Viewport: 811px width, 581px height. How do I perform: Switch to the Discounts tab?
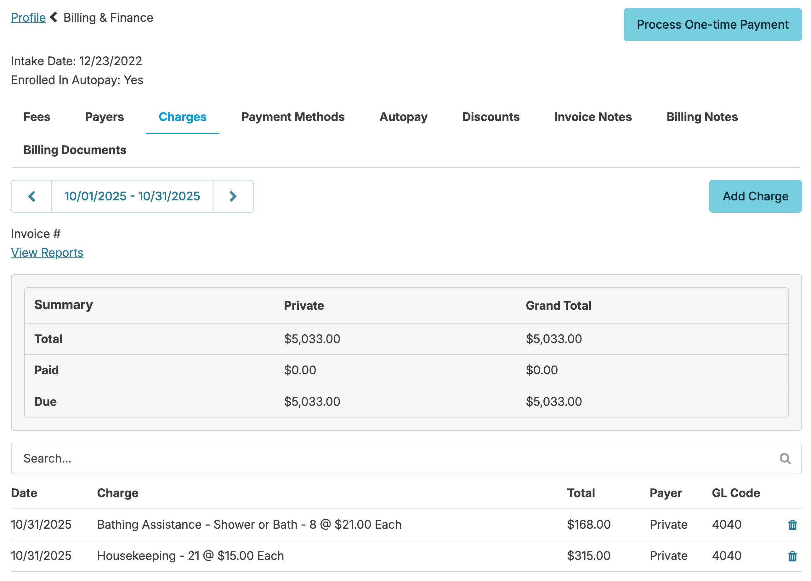pyautogui.click(x=491, y=117)
